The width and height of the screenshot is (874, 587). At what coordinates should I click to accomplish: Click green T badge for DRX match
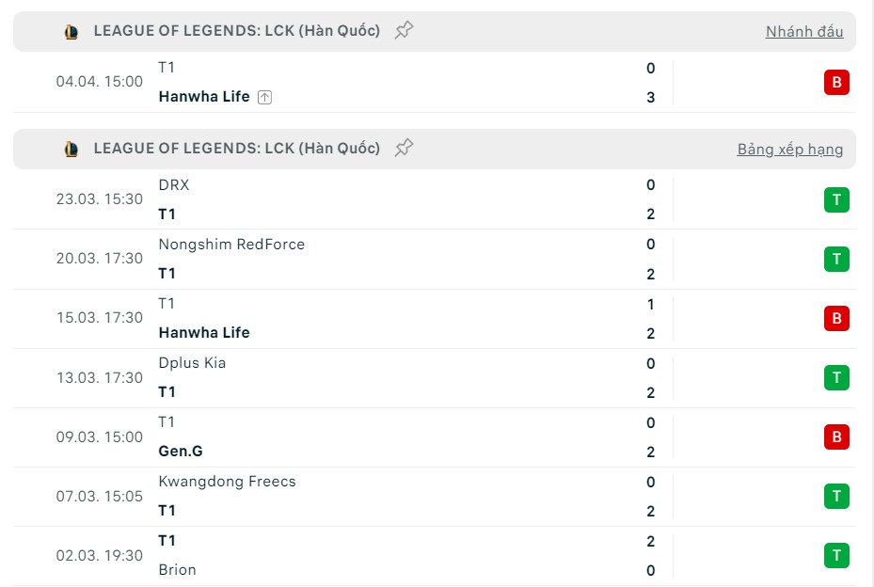pyautogui.click(x=835, y=199)
